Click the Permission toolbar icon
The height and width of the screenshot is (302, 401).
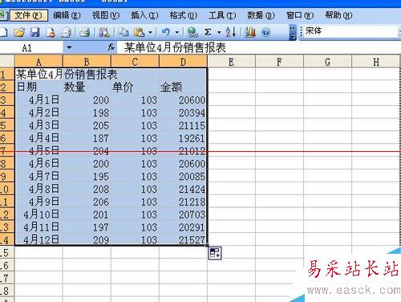(x=51, y=32)
